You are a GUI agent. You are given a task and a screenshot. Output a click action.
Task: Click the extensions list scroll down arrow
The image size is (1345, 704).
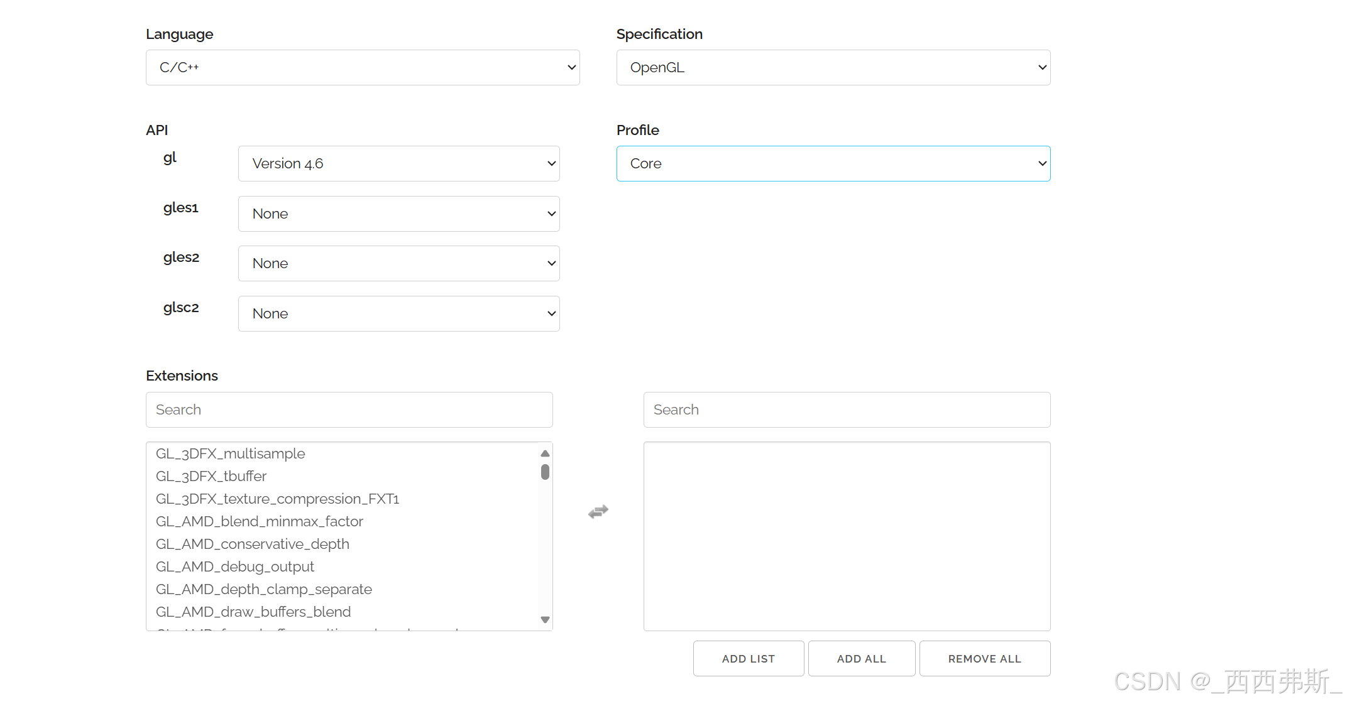pos(545,620)
